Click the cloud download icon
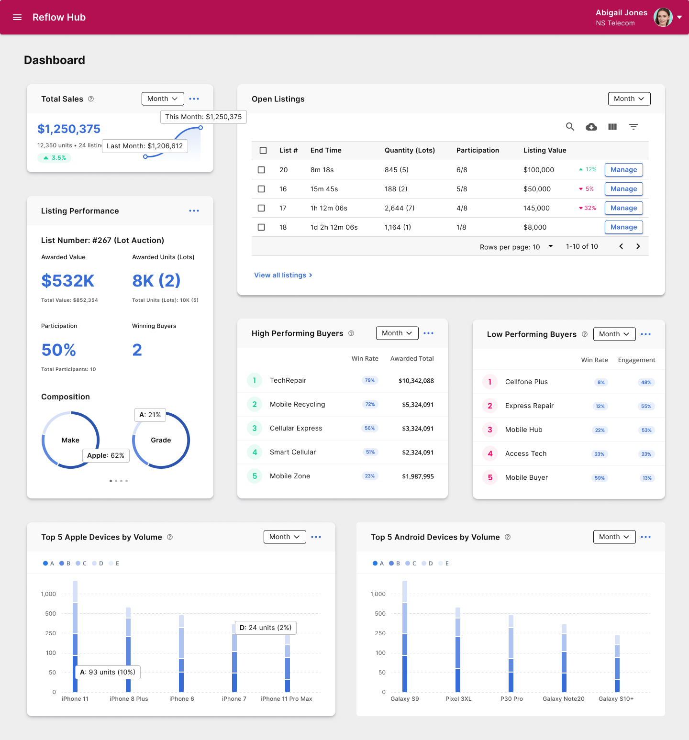689x740 pixels. [591, 127]
